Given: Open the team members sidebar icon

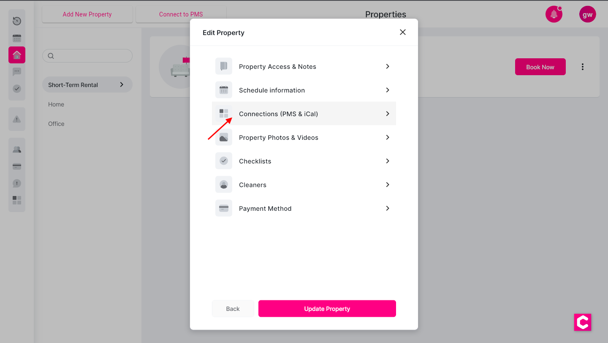Looking at the screenshot, I should point(17,150).
